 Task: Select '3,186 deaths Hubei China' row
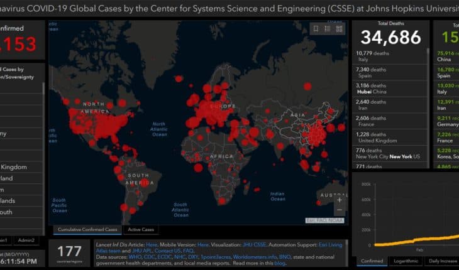coord(389,89)
